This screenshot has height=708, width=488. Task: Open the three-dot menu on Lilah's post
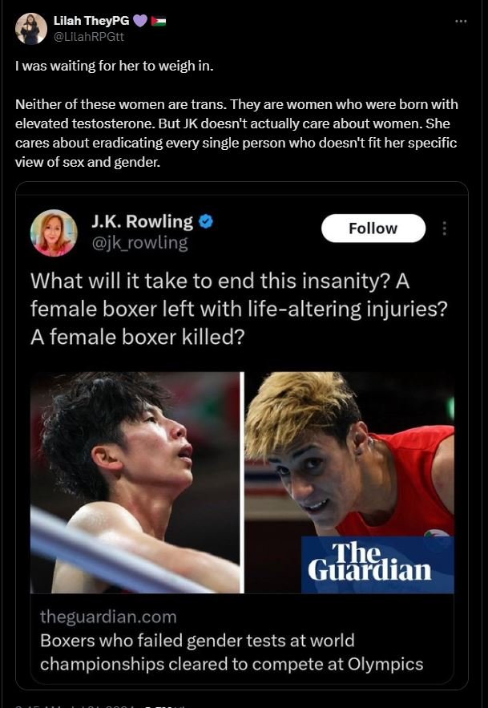tap(461, 21)
